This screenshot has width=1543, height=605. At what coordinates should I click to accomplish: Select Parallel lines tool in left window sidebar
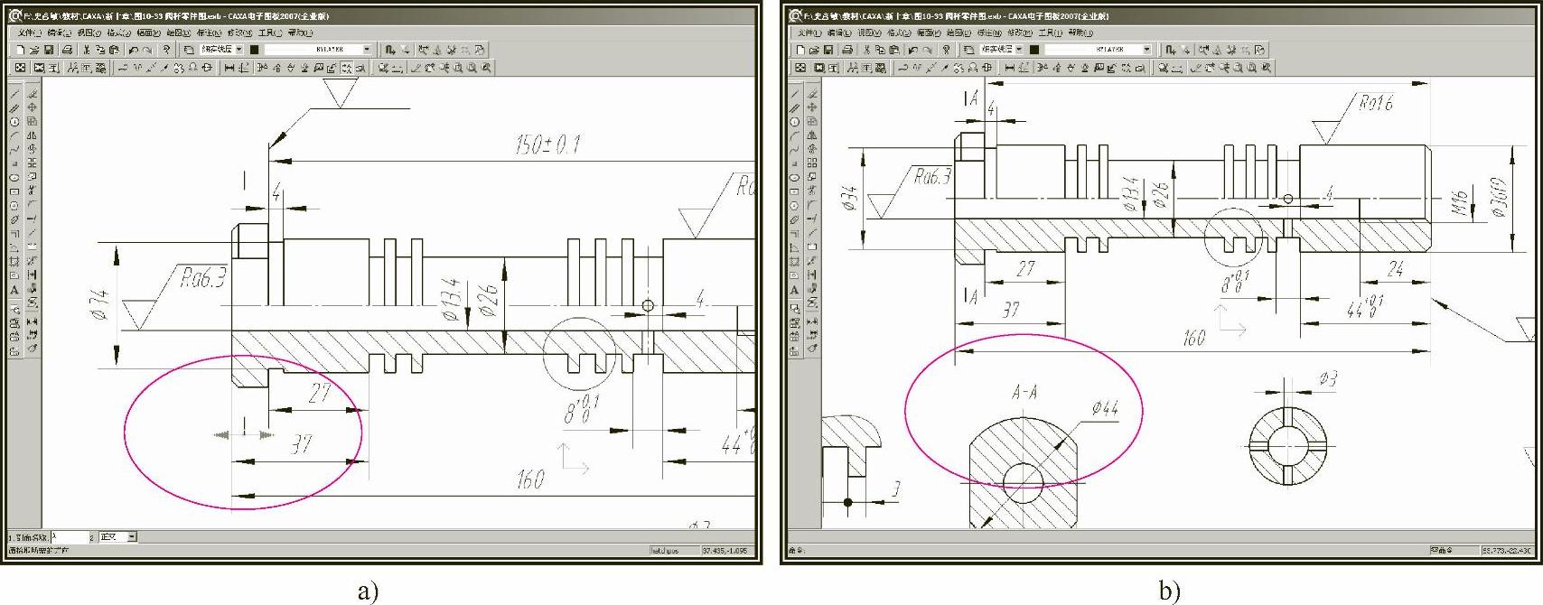point(14,108)
